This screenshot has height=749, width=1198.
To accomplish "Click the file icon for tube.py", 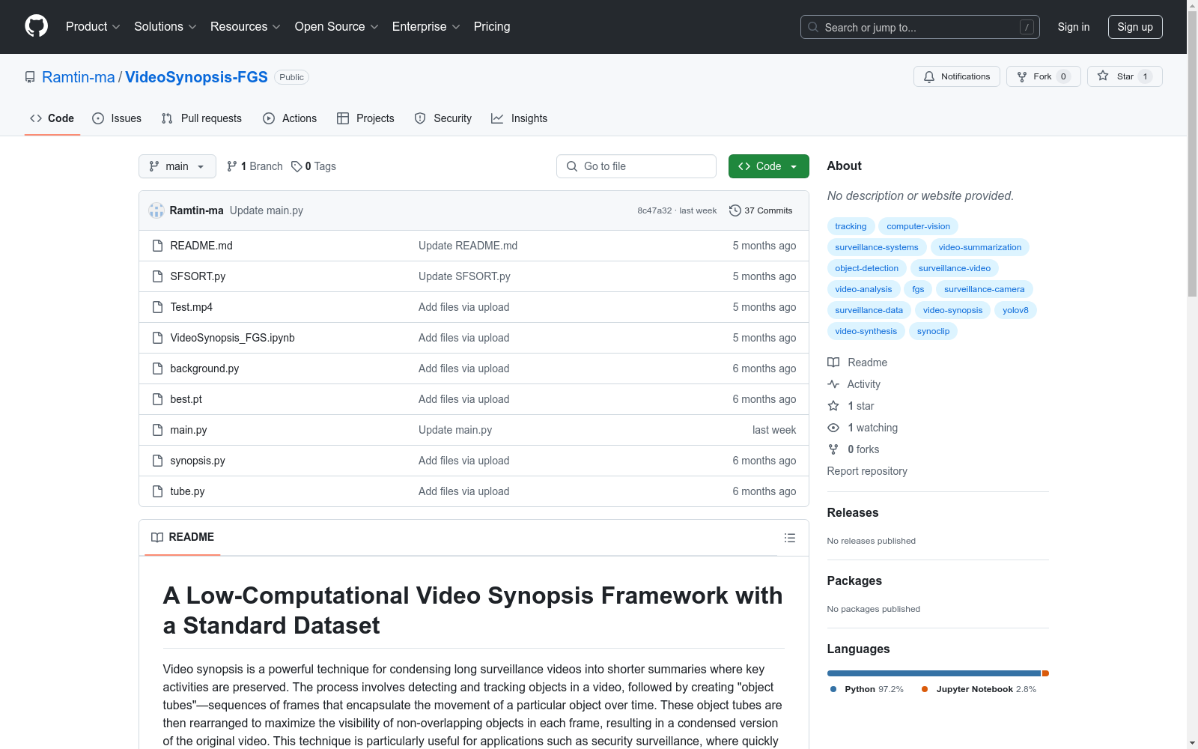I will click(157, 491).
